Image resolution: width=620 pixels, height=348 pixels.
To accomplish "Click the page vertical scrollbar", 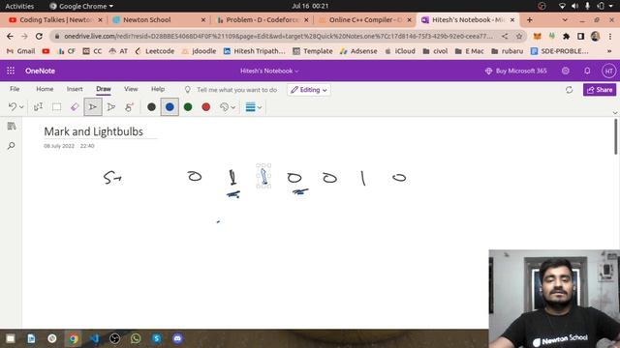I will (x=616, y=136).
